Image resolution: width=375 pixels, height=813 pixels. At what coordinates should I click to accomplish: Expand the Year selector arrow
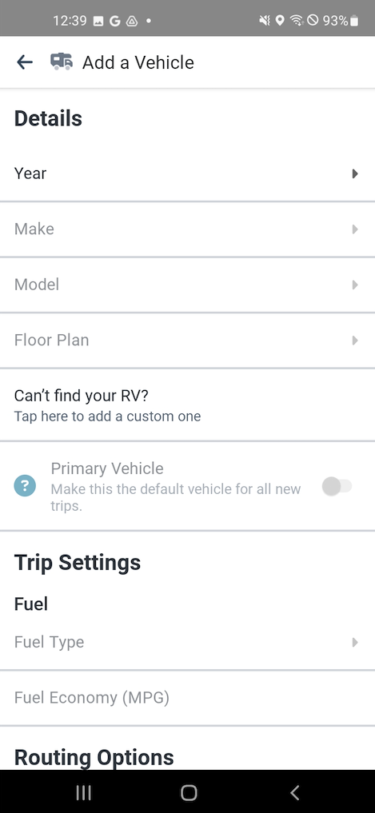[355, 173]
